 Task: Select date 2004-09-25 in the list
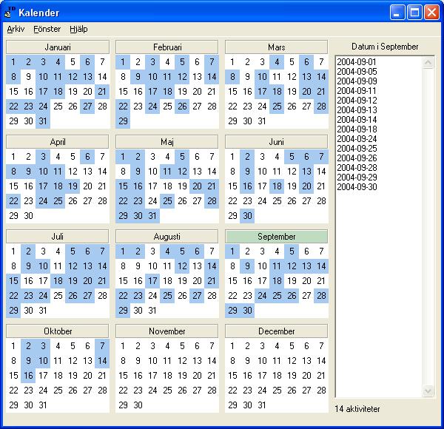(357, 148)
